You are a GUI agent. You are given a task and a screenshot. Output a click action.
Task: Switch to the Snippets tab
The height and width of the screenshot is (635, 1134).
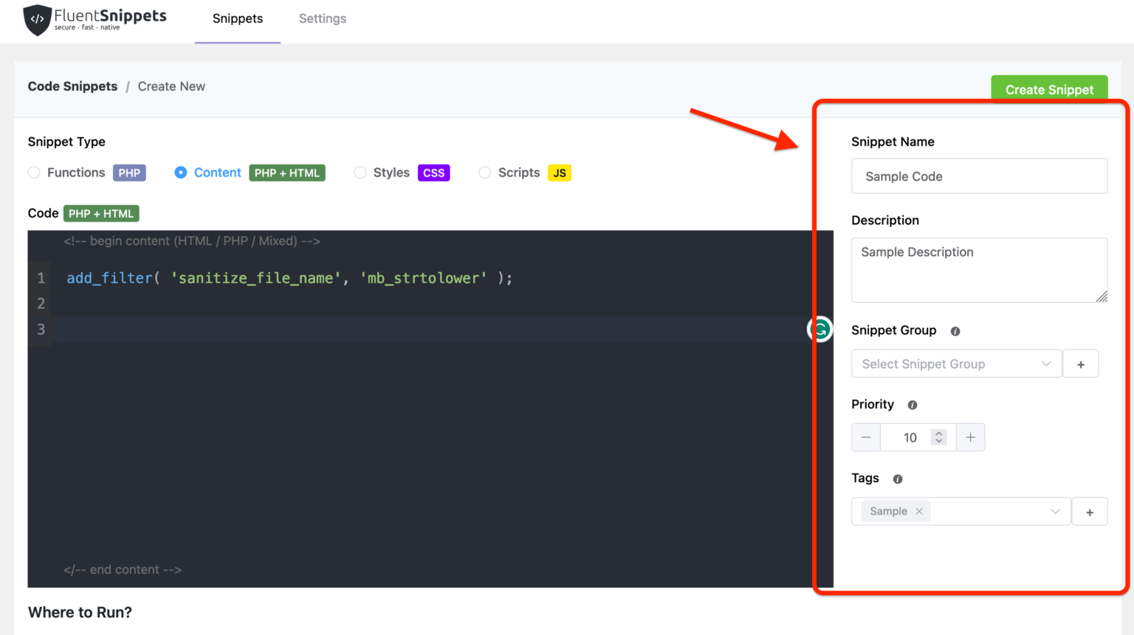click(237, 18)
